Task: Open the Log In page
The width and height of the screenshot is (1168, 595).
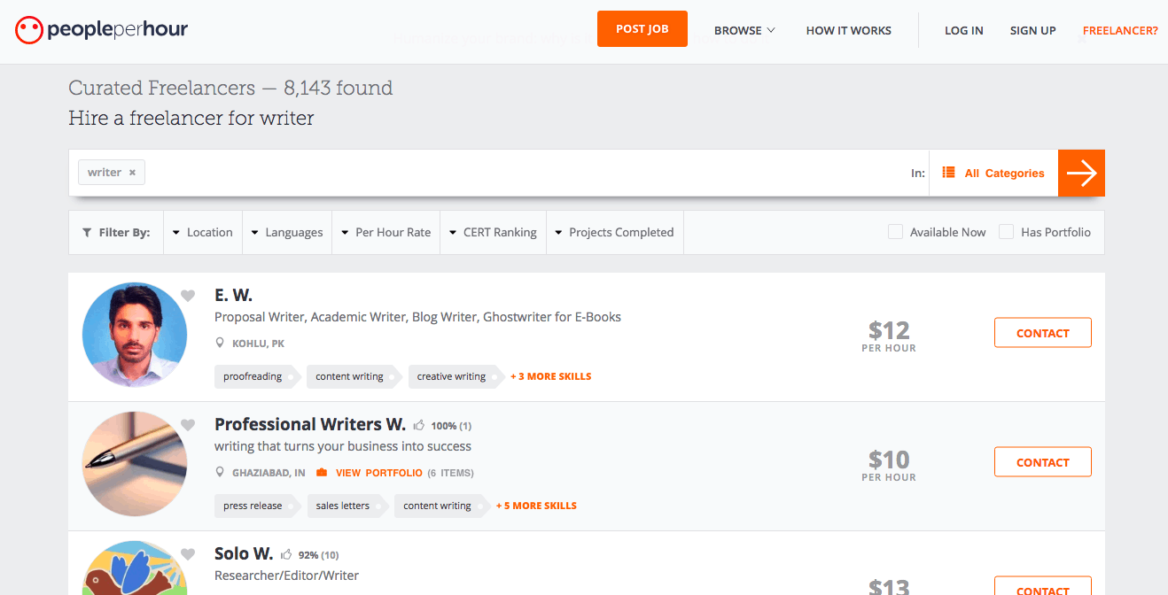Action: 964,30
